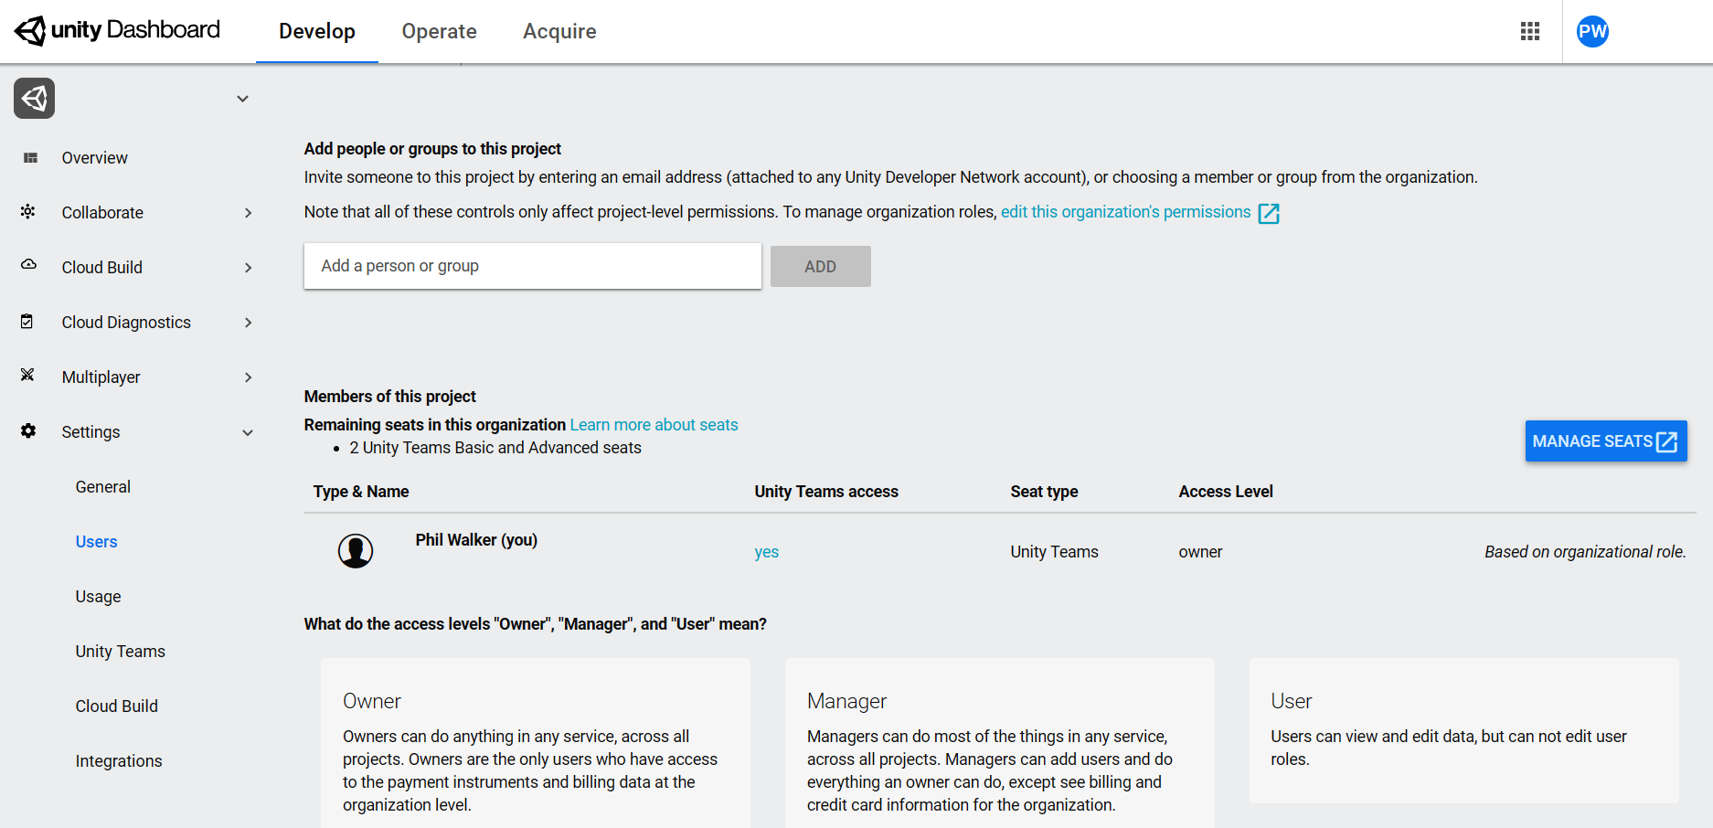Open edit this organization's permissions link
1713x828 pixels.
[x=1125, y=212]
